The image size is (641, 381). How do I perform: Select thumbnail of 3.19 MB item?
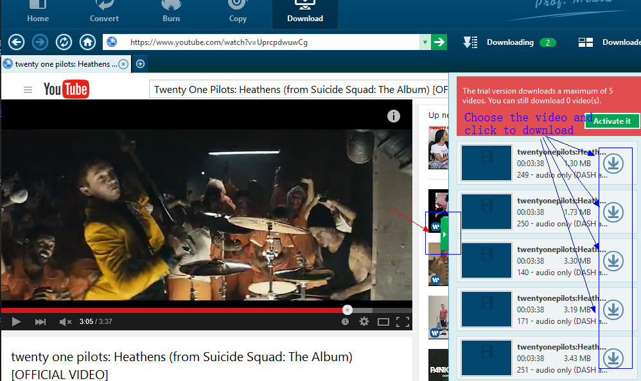point(486,309)
